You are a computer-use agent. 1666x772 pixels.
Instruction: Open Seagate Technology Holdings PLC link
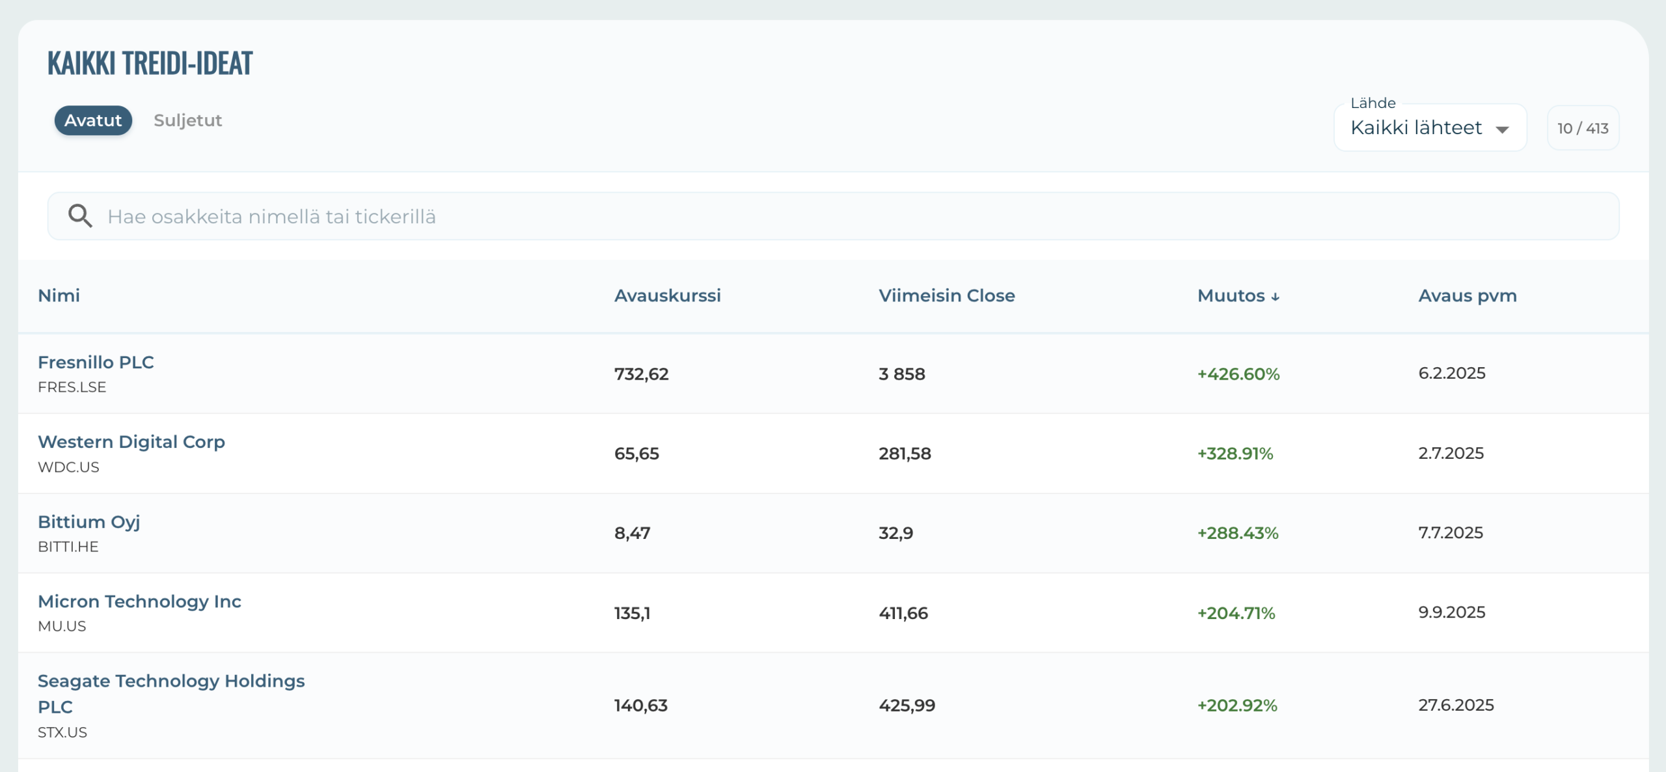point(171,681)
